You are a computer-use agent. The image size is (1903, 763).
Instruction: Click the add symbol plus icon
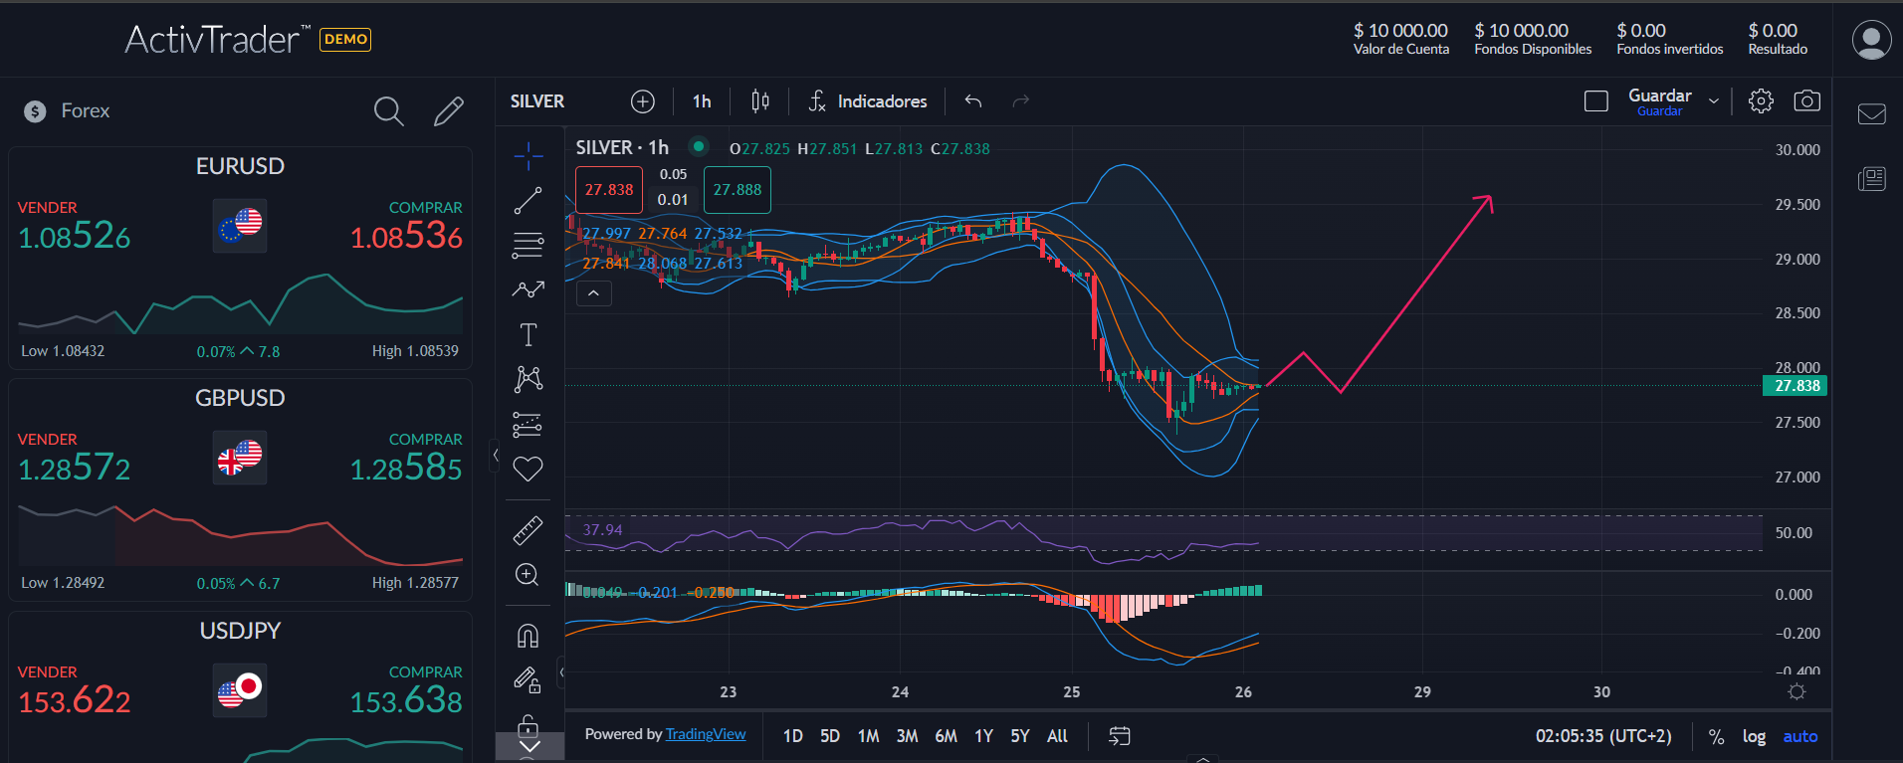pyautogui.click(x=643, y=101)
